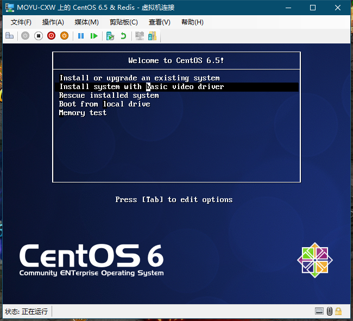The height and width of the screenshot is (321, 353).
Task: Turn off the VM with the stop icon
Action: coord(39,36)
